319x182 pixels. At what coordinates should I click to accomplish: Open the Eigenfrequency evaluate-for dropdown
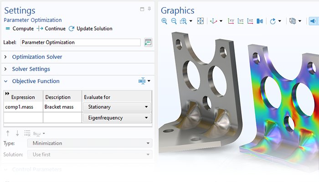click(x=117, y=117)
